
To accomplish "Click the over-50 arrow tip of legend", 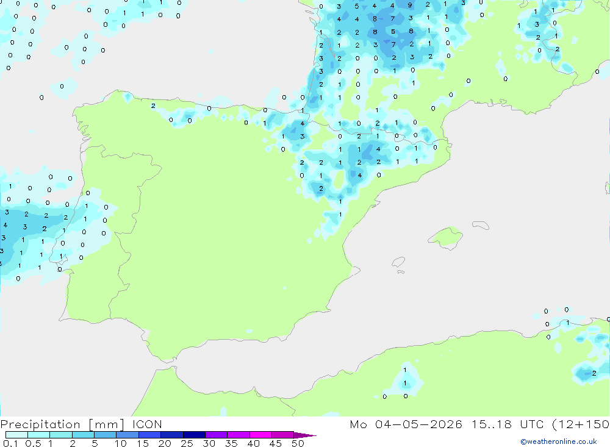I will click(x=305, y=435).
